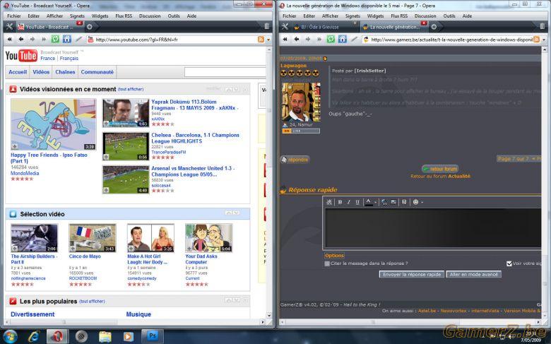
Task: Open the YouTube address bar dropdown arrow
Action: pos(268,40)
